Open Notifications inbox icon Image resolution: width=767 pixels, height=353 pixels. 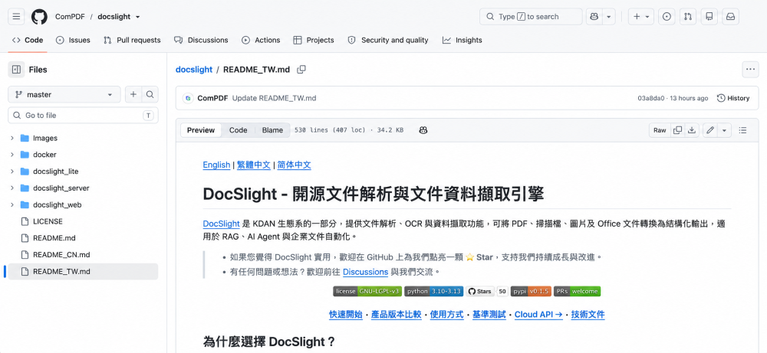730,17
